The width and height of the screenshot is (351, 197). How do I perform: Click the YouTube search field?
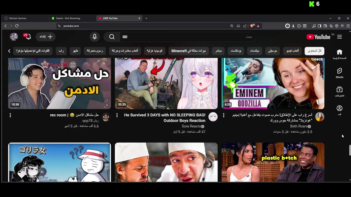click(x=188, y=37)
